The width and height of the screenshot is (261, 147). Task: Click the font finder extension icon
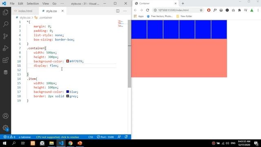click(215, 10)
